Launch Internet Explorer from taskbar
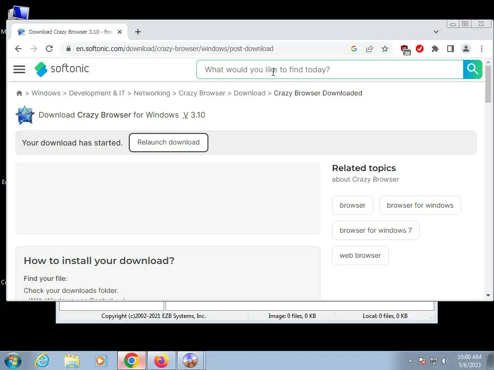This screenshot has width=494, height=370. click(42, 360)
